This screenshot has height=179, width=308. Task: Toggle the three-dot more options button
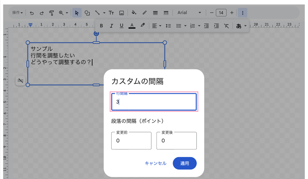242,13
